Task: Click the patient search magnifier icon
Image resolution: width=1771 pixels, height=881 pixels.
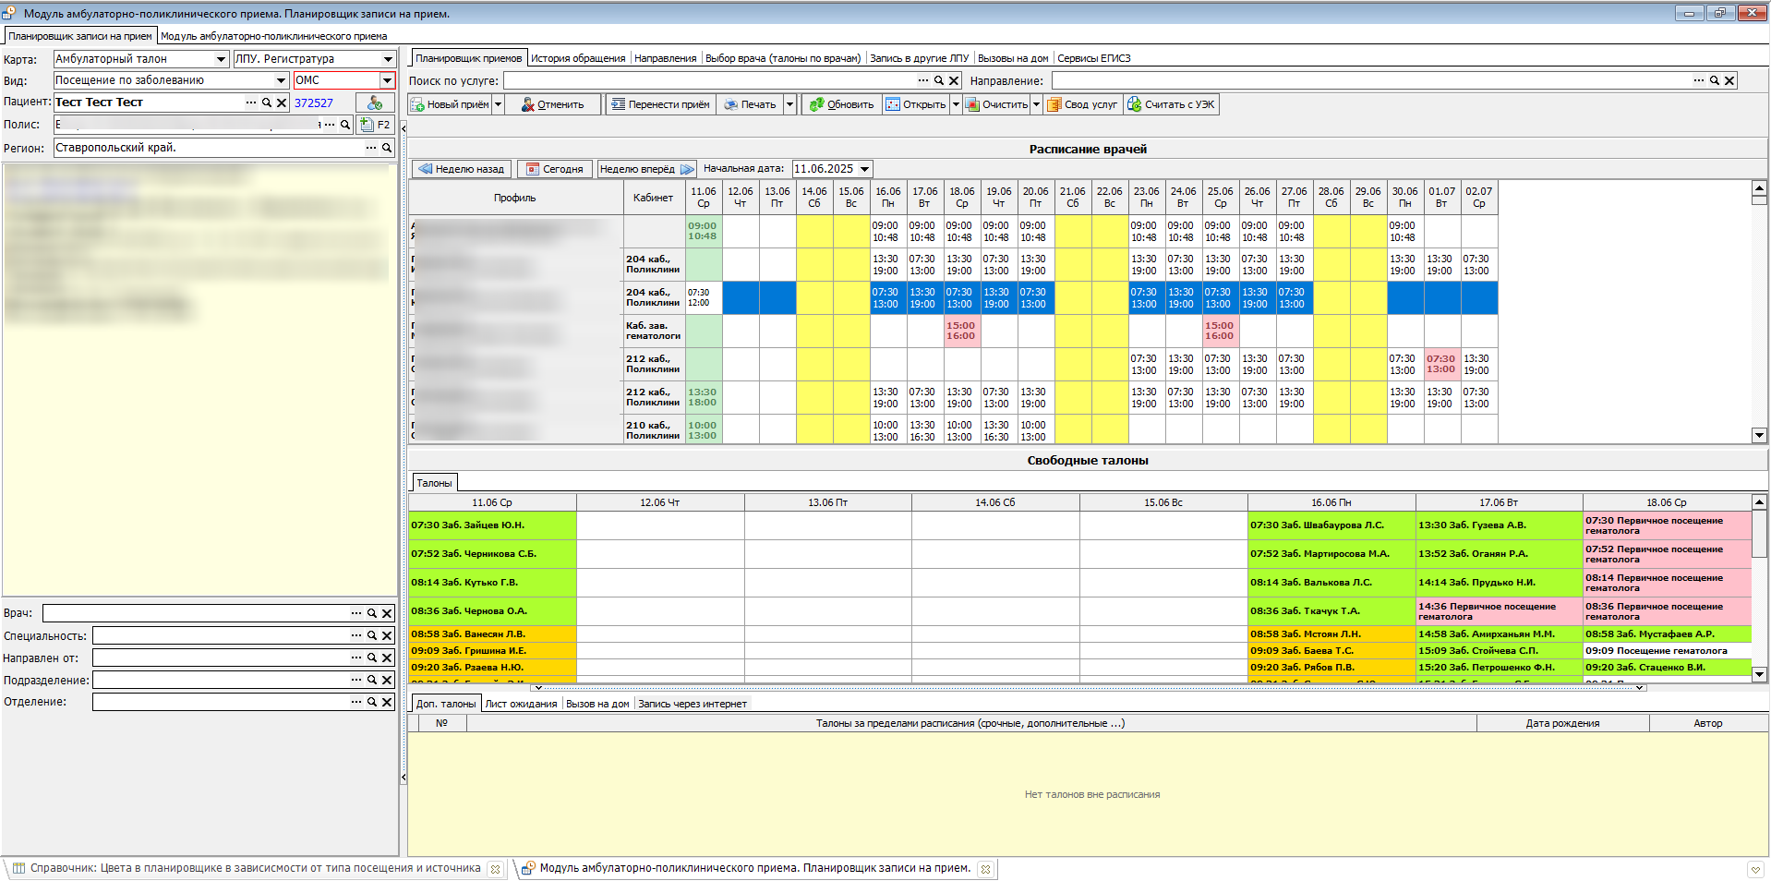Action: [x=267, y=103]
